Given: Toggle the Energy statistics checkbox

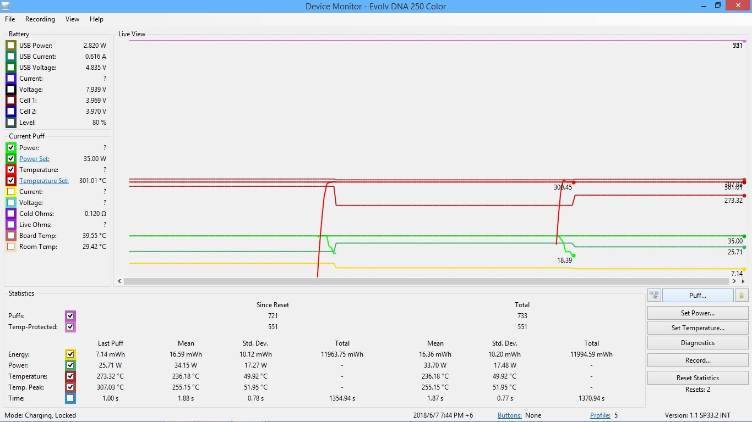Looking at the screenshot, I should (x=70, y=354).
